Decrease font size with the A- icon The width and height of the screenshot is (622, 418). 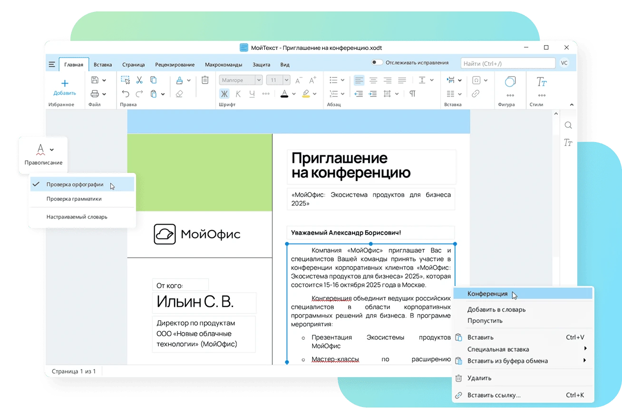299,80
